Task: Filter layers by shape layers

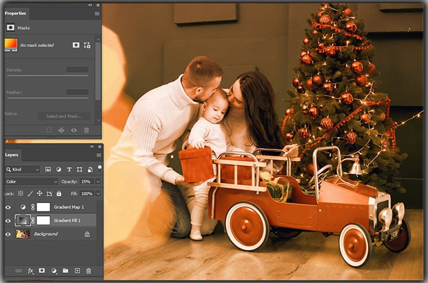Action: click(x=79, y=170)
